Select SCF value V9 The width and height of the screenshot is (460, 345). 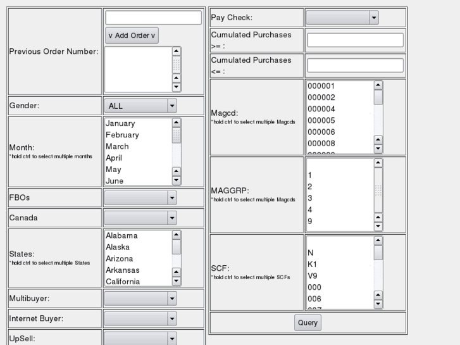click(x=340, y=276)
